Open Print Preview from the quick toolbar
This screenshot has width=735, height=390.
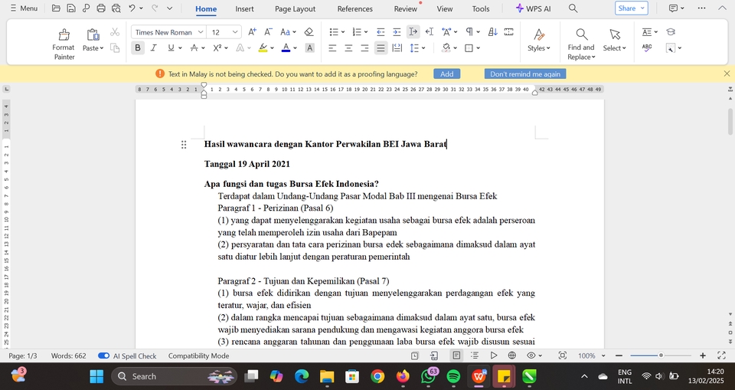click(x=116, y=8)
